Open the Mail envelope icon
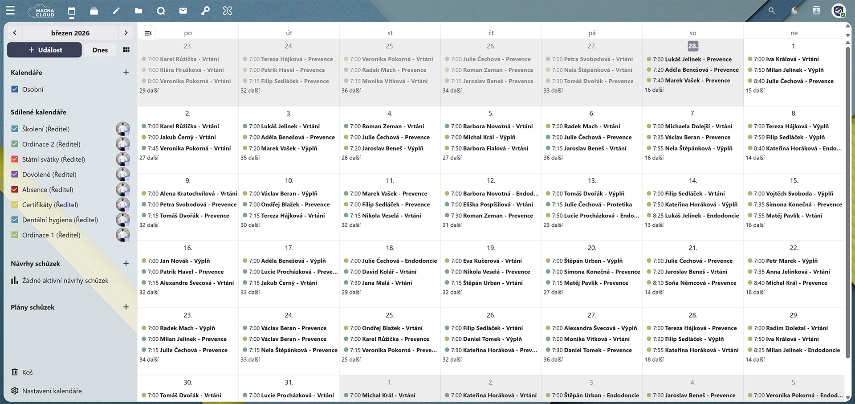 [x=183, y=11]
